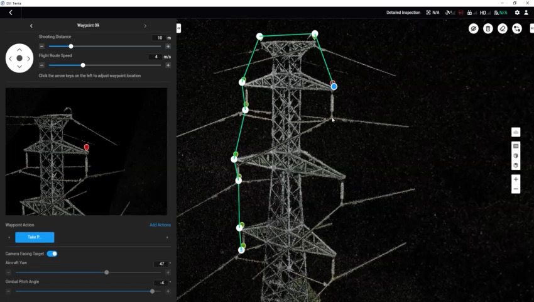
Task: Zoom in the map with plus icon
Action: [516, 179]
